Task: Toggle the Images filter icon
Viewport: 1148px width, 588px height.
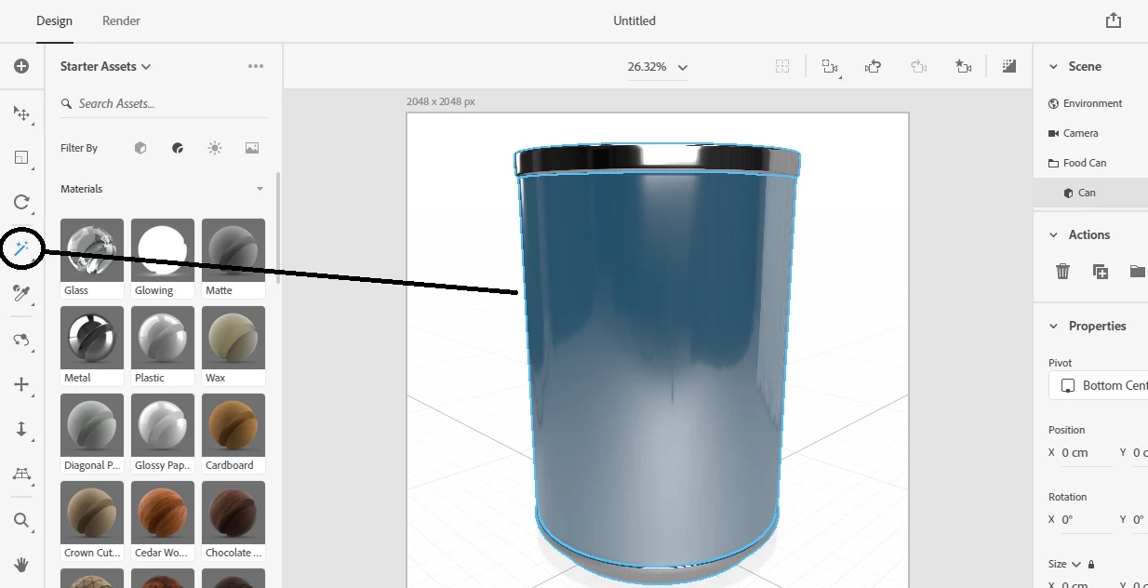Action: (252, 148)
